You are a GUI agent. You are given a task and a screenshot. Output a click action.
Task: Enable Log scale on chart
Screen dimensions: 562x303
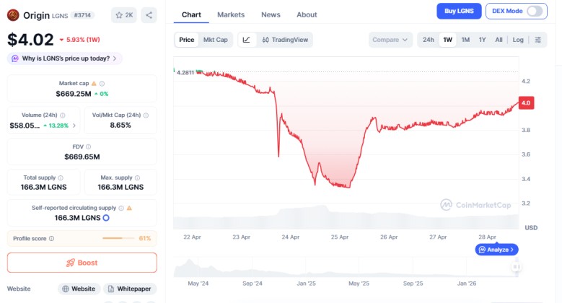[x=518, y=40]
